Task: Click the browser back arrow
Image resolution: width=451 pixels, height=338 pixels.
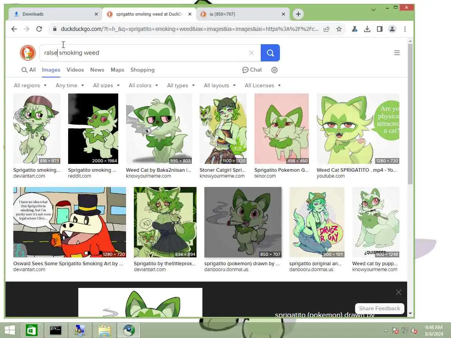Action: pos(14,29)
